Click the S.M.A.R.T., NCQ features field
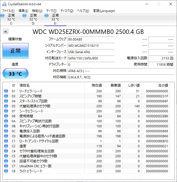177x182 pixels. coord(121,77)
